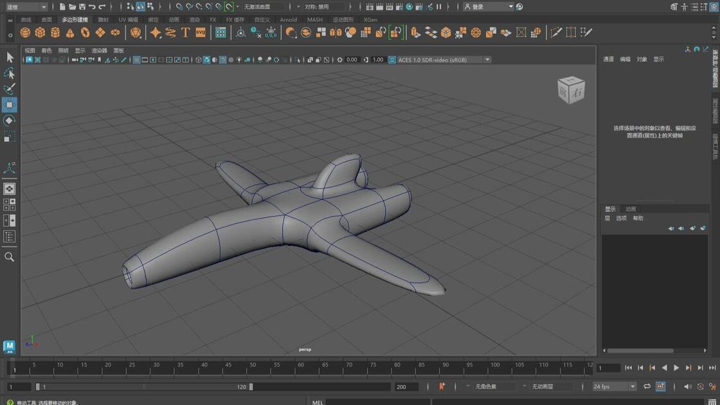This screenshot has height=405, width=720.
Task: Click the Redo arrow icon
Action: click(x=102, y=7)
